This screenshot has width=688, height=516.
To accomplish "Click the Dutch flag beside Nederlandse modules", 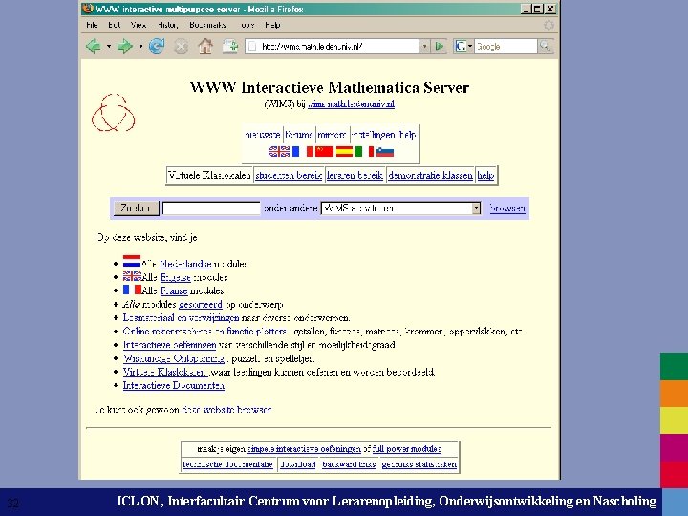I will [132, 261].
